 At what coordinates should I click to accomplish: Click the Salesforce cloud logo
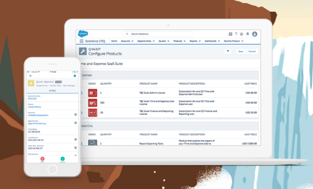click(x=83, y=34)
